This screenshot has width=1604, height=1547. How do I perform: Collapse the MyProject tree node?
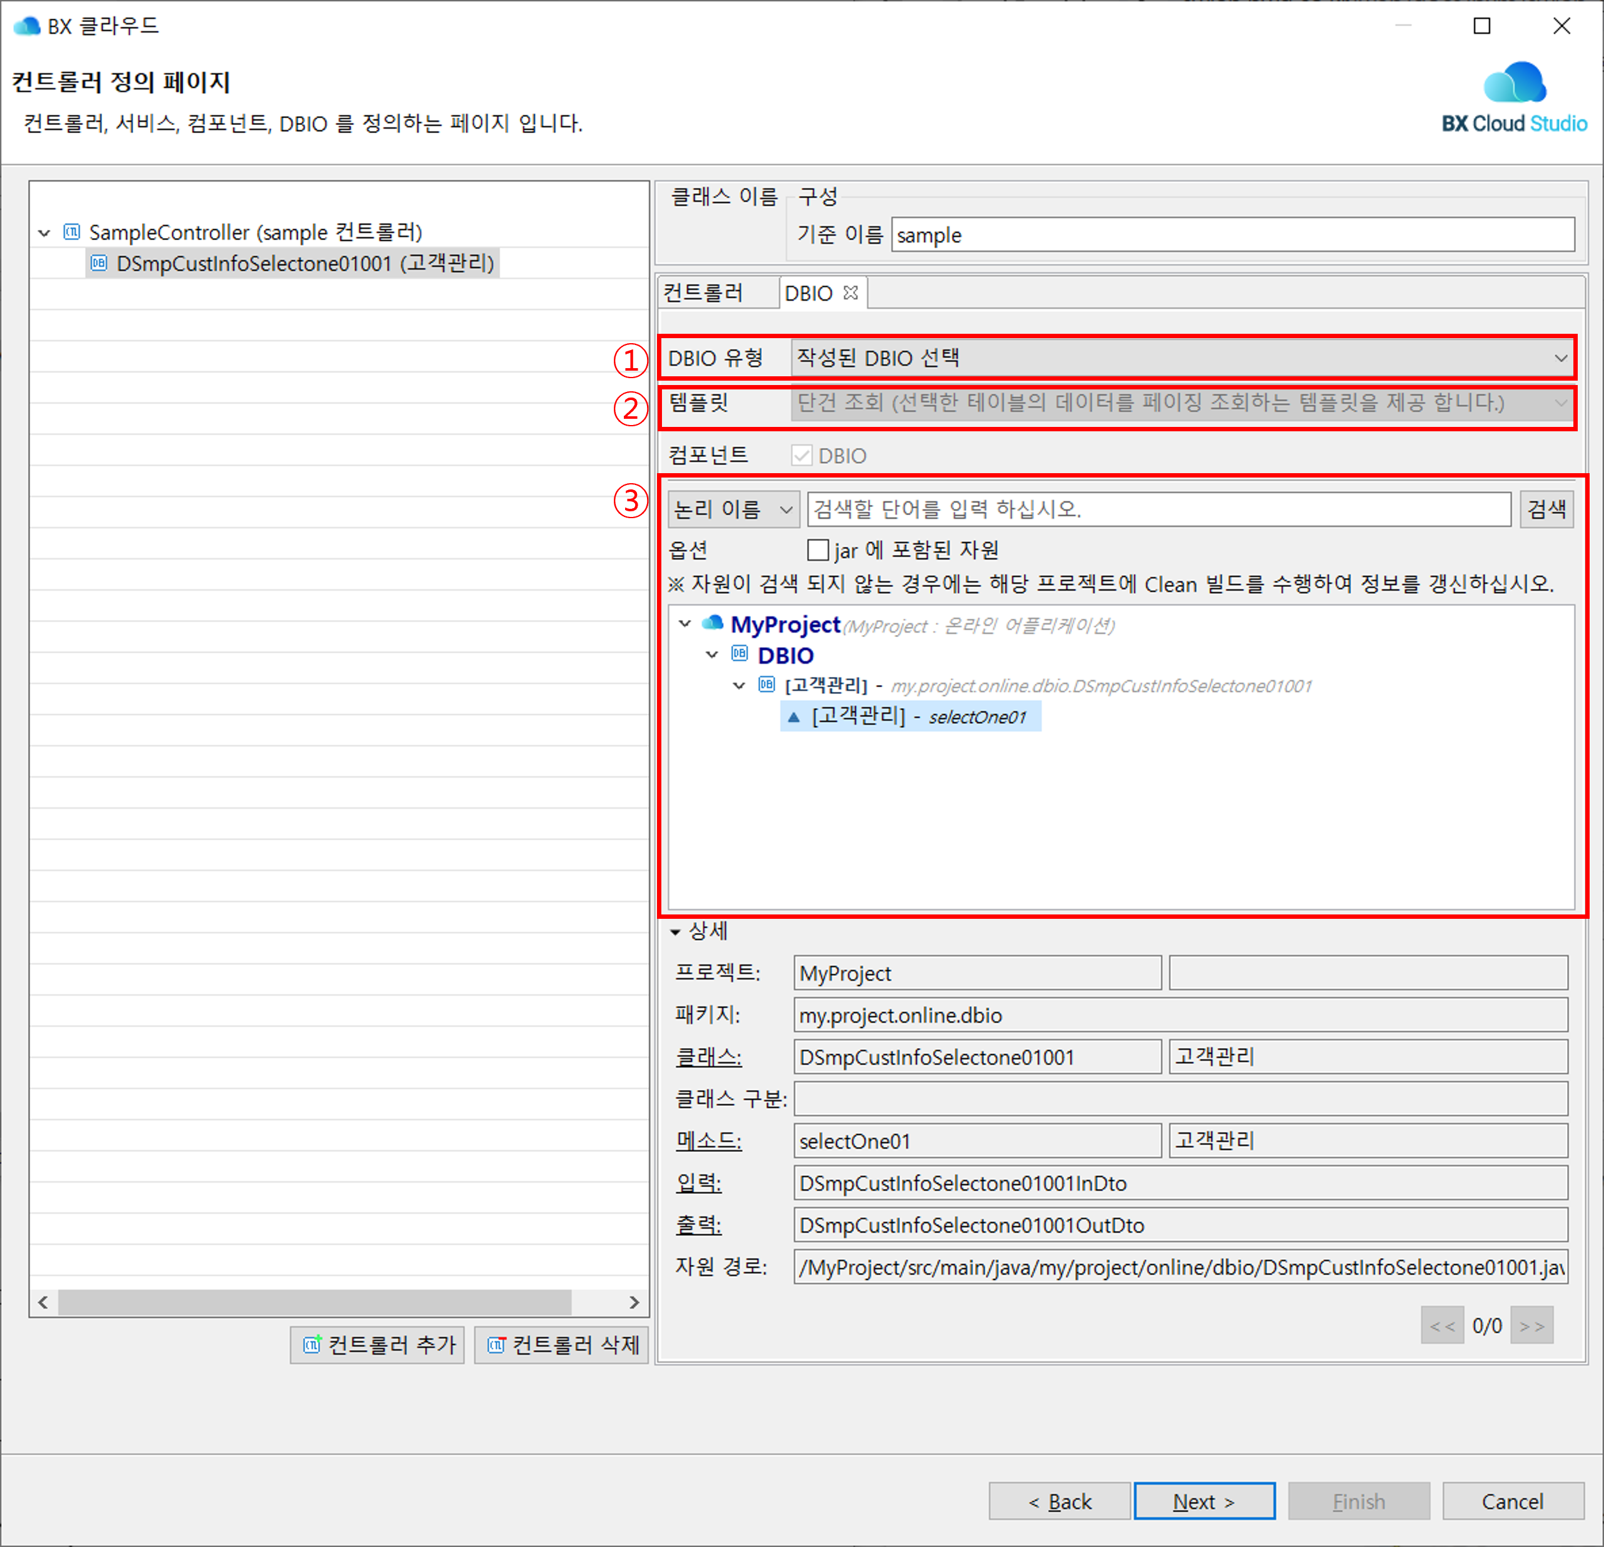coord(685,624)
